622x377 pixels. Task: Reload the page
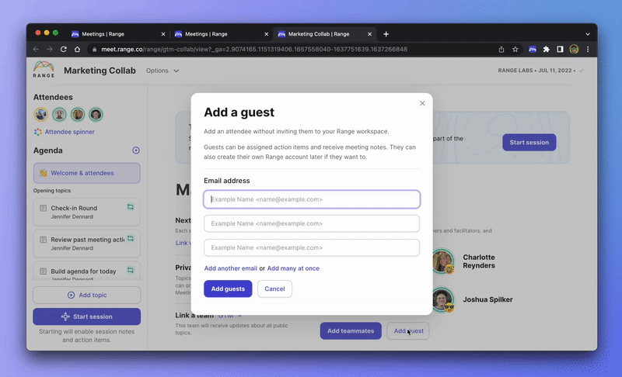click(x=64, y=50)
